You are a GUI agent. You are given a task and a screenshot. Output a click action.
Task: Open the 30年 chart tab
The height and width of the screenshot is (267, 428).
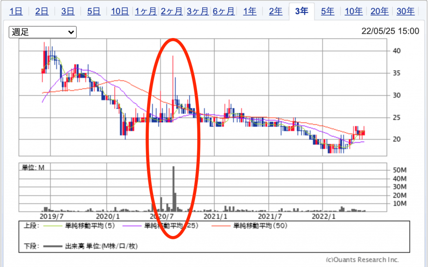point(405,11)
